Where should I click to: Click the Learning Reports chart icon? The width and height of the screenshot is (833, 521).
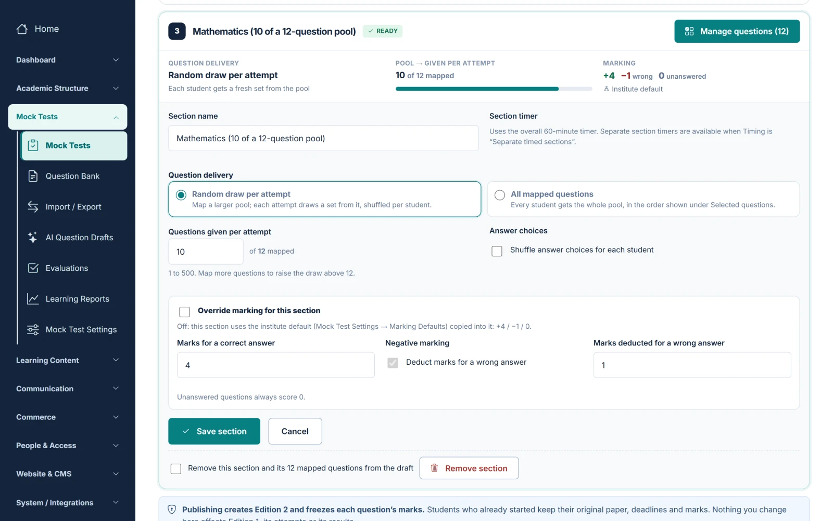[33, 299]
